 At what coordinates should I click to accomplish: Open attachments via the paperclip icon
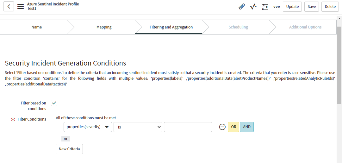241,7
